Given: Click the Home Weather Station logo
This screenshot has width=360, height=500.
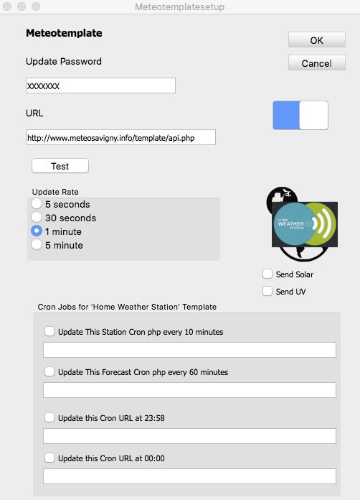Looking at the screenshot, I should [x=303, y=224].
